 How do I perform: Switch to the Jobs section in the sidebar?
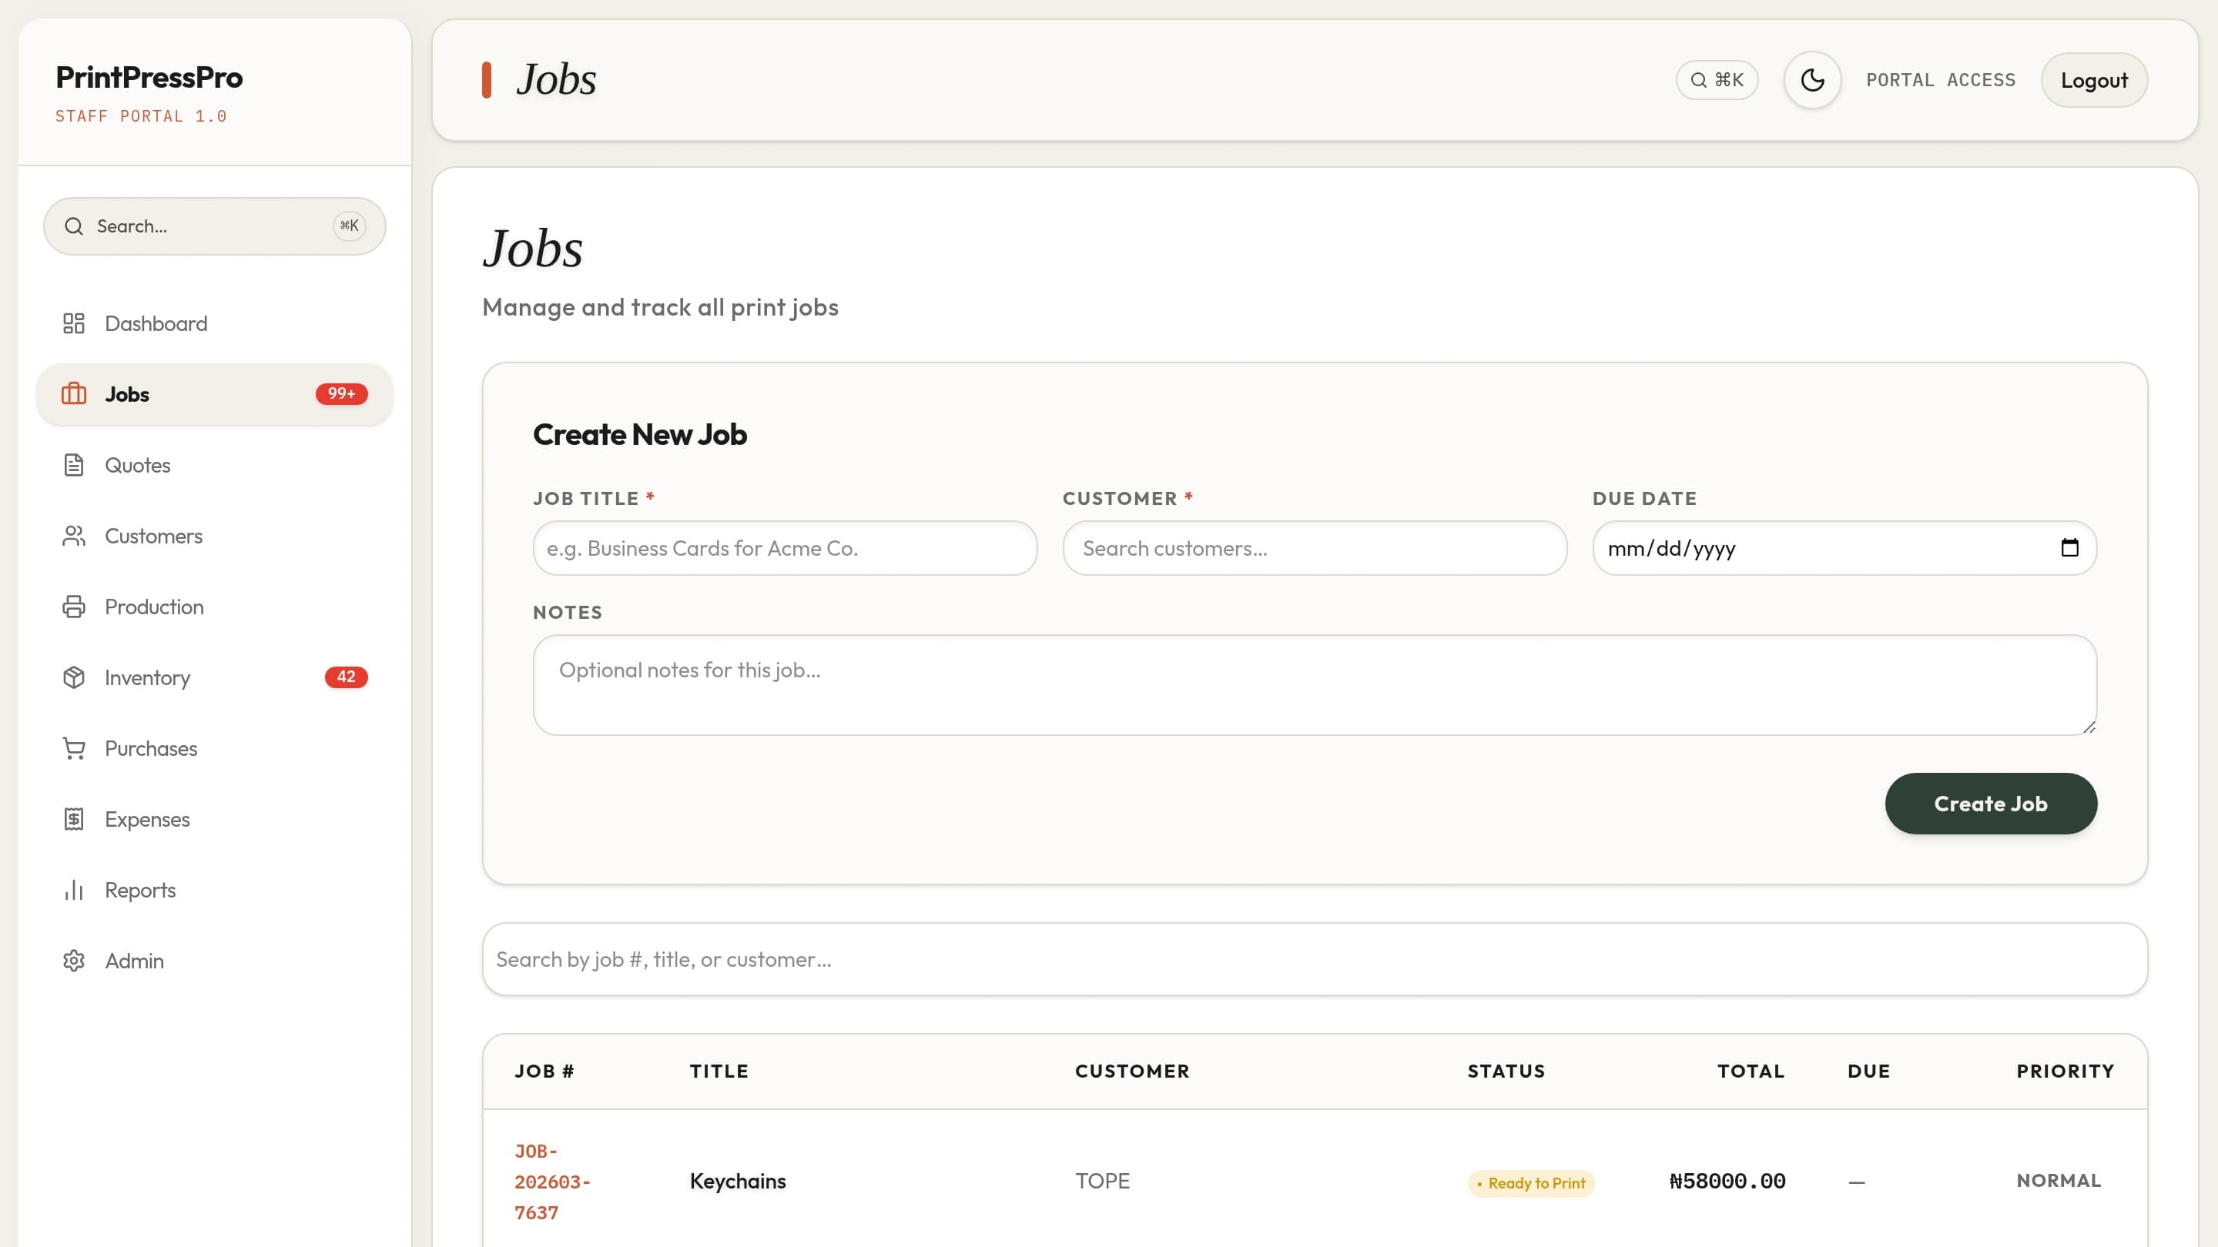pyautogui.click(x=126, y=393)
